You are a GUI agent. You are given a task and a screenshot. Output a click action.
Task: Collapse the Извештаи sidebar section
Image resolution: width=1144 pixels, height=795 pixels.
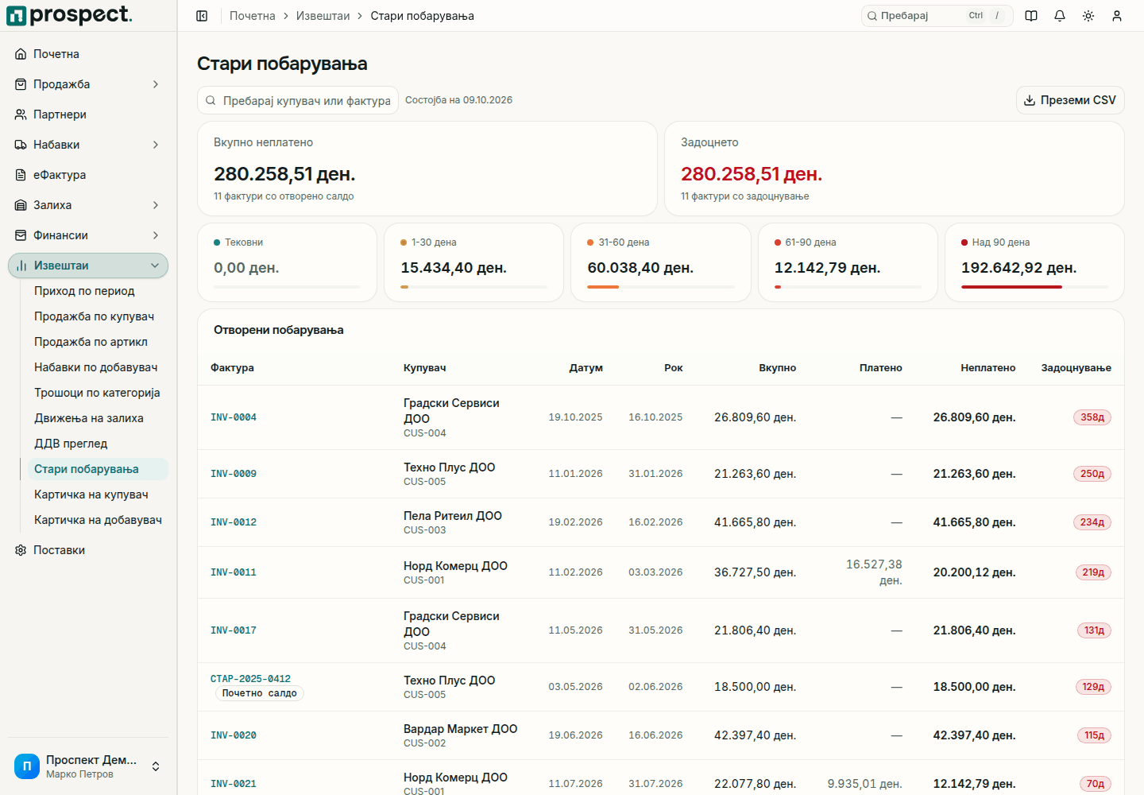pyautogui.click(x=155, y=266)
